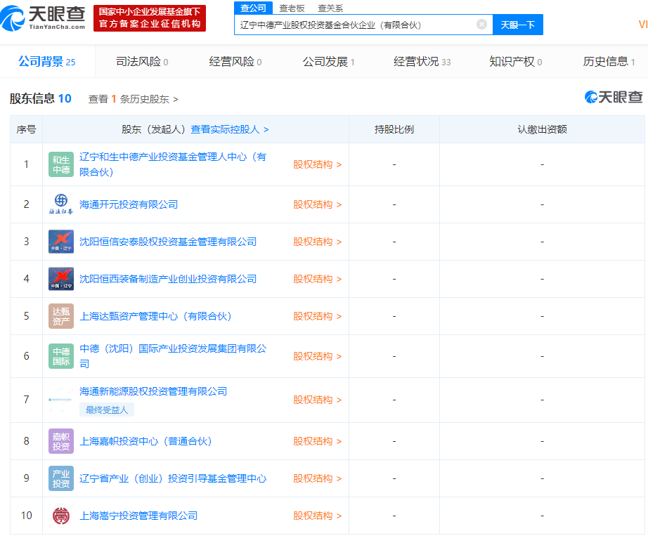Click the 和生中德 company logo icon
Image resolution: width=648 pixels, height=543 pixels.
(61, 164)
